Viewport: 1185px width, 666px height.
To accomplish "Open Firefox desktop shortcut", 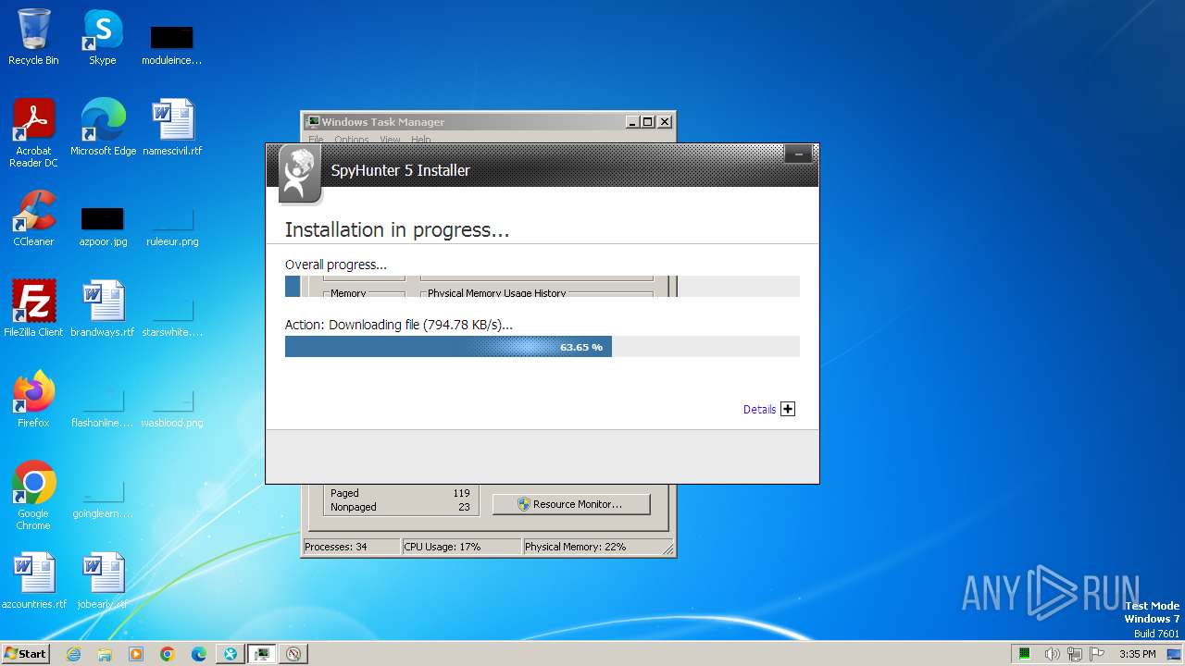I will [x=33, y=399].
